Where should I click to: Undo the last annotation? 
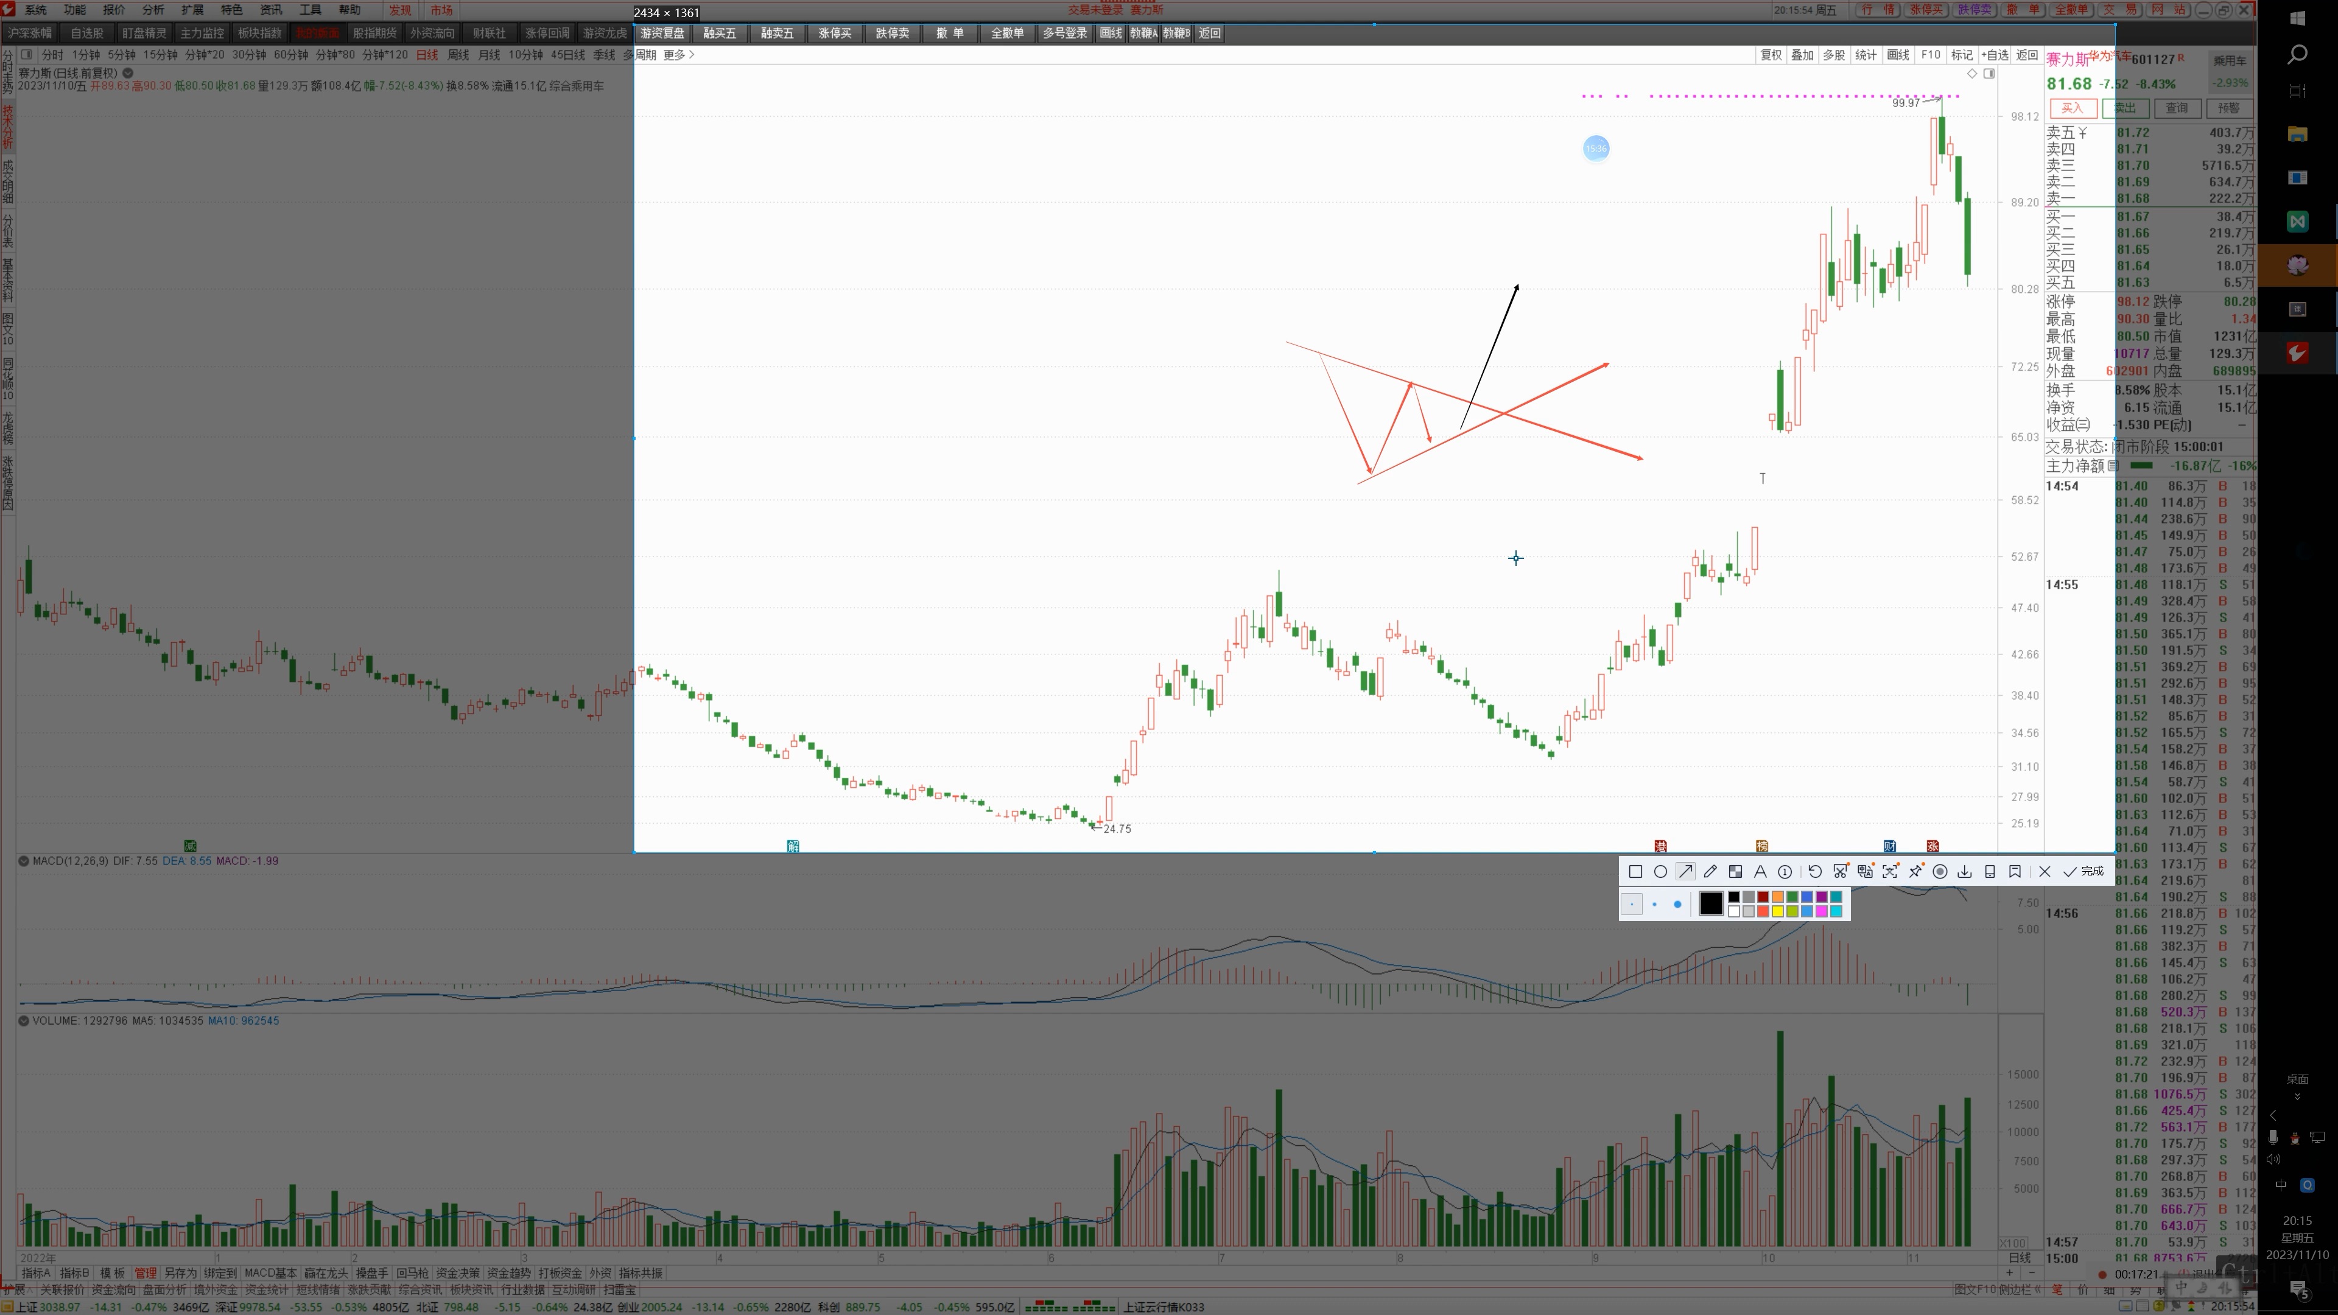[1814, 871]
